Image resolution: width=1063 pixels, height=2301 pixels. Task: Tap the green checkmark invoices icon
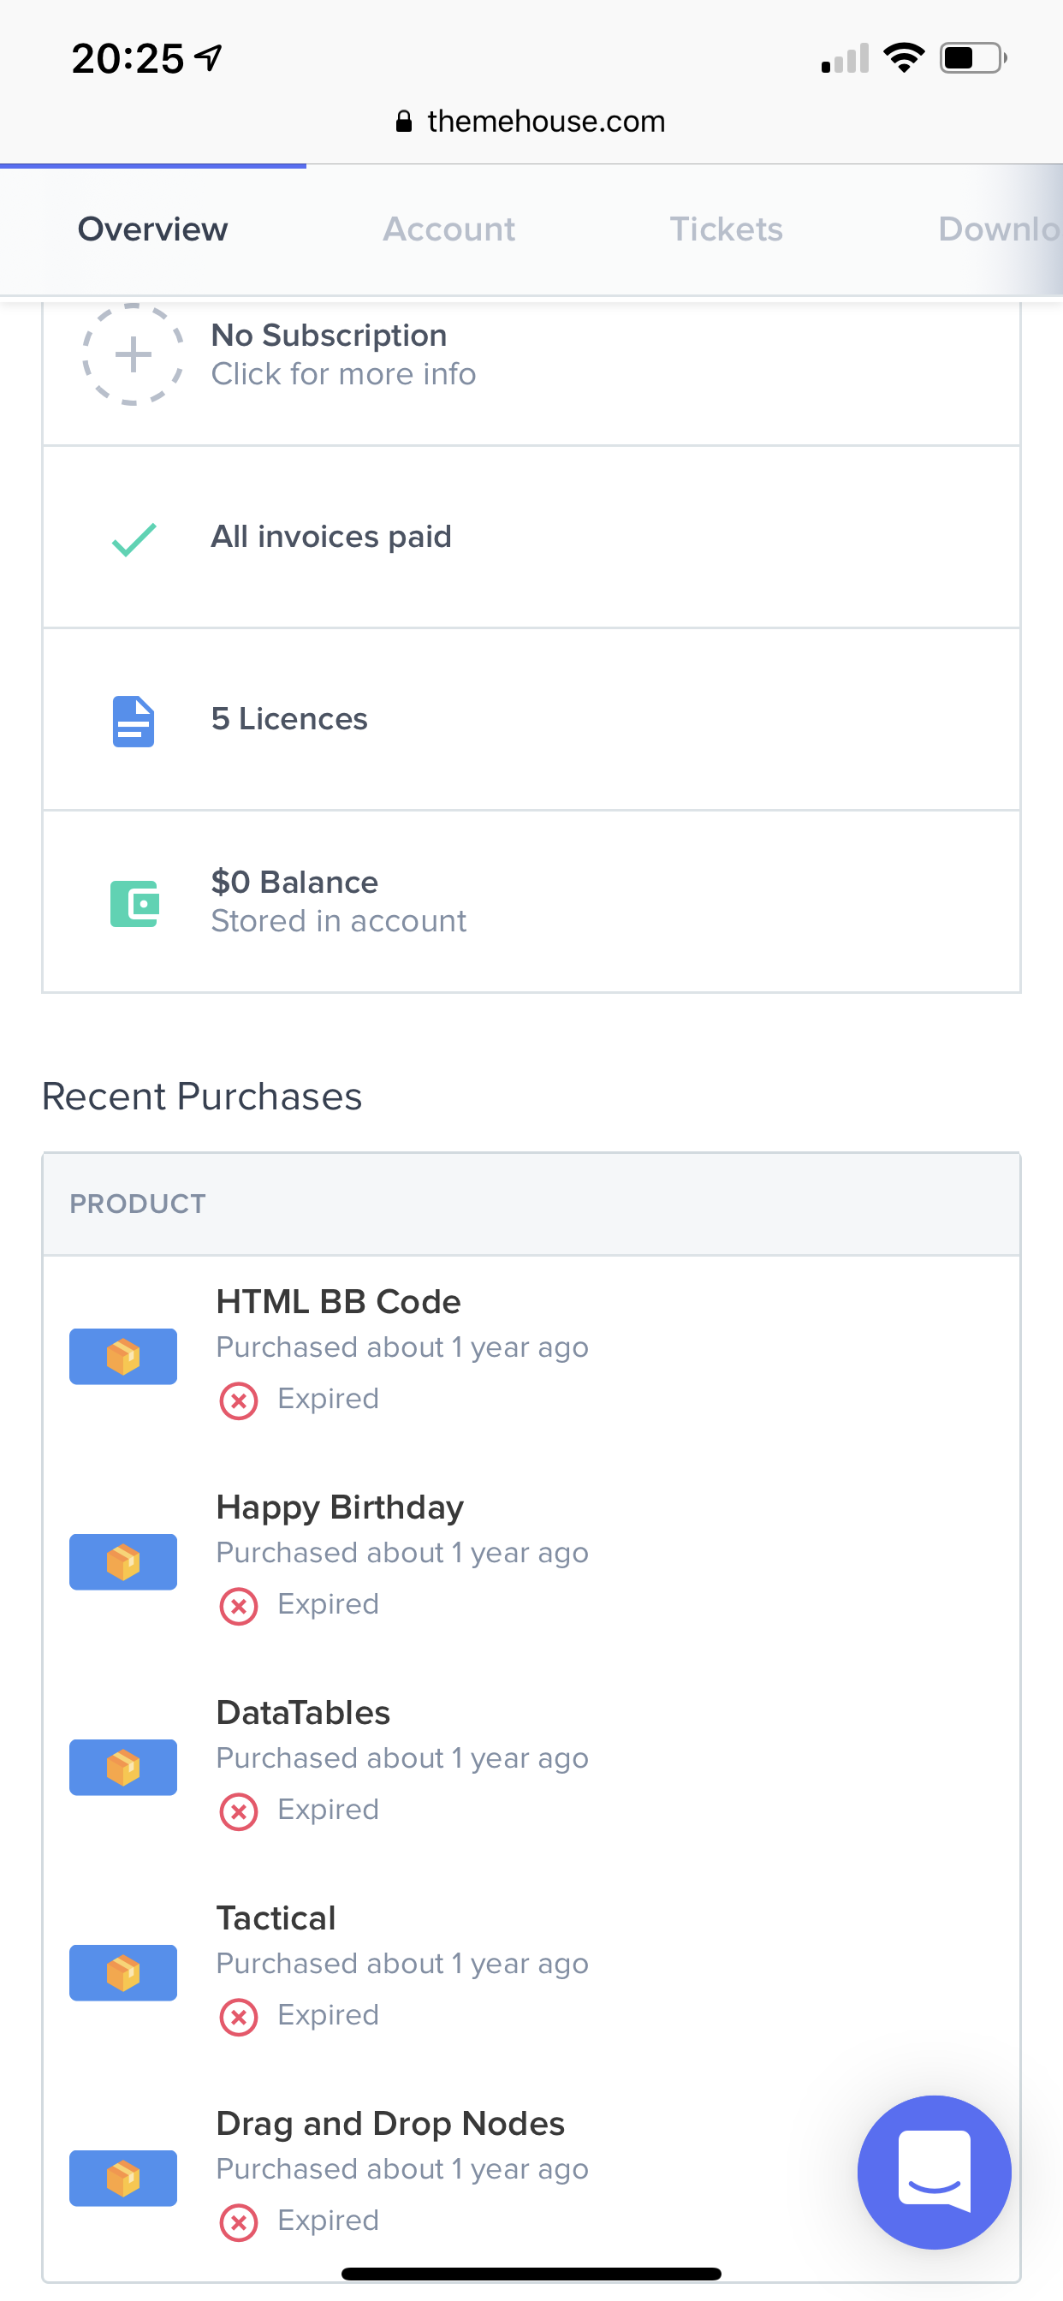pyautogui.click(x=134, y=538)
